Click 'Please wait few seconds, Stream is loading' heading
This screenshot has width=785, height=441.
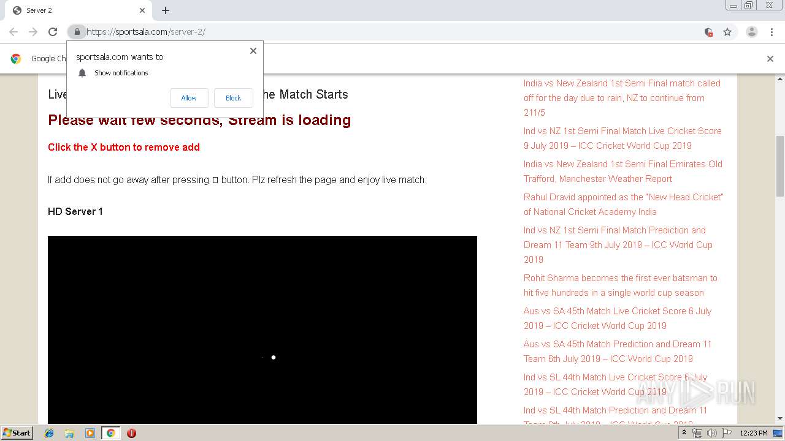click(x=199, y=120)
